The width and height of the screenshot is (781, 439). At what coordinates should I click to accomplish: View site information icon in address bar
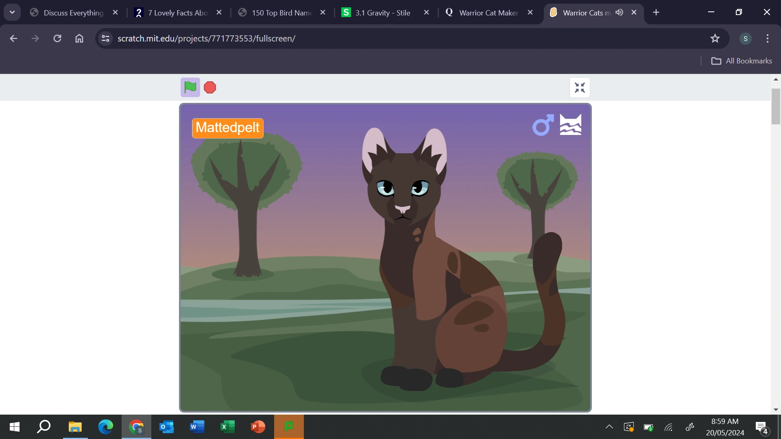[x=105, y=39]
